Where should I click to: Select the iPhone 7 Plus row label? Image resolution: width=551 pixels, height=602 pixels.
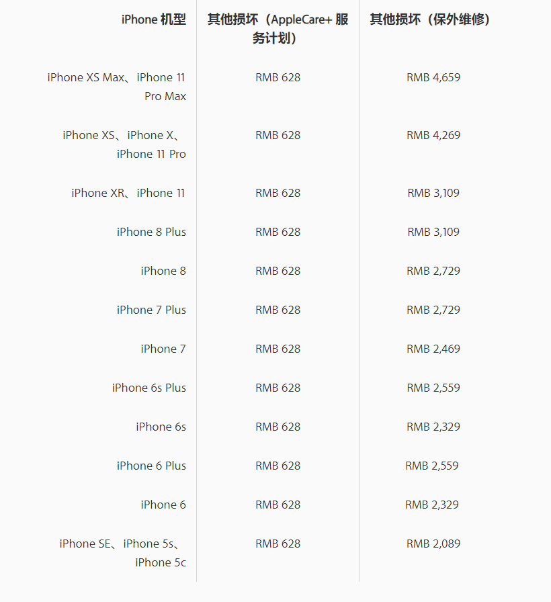pyautogui.click(x=151, y=310)
